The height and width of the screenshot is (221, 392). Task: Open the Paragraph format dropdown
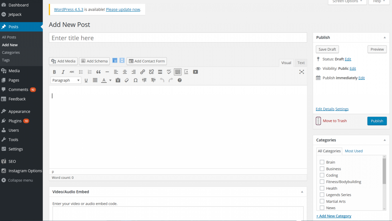tap(66, 80)
